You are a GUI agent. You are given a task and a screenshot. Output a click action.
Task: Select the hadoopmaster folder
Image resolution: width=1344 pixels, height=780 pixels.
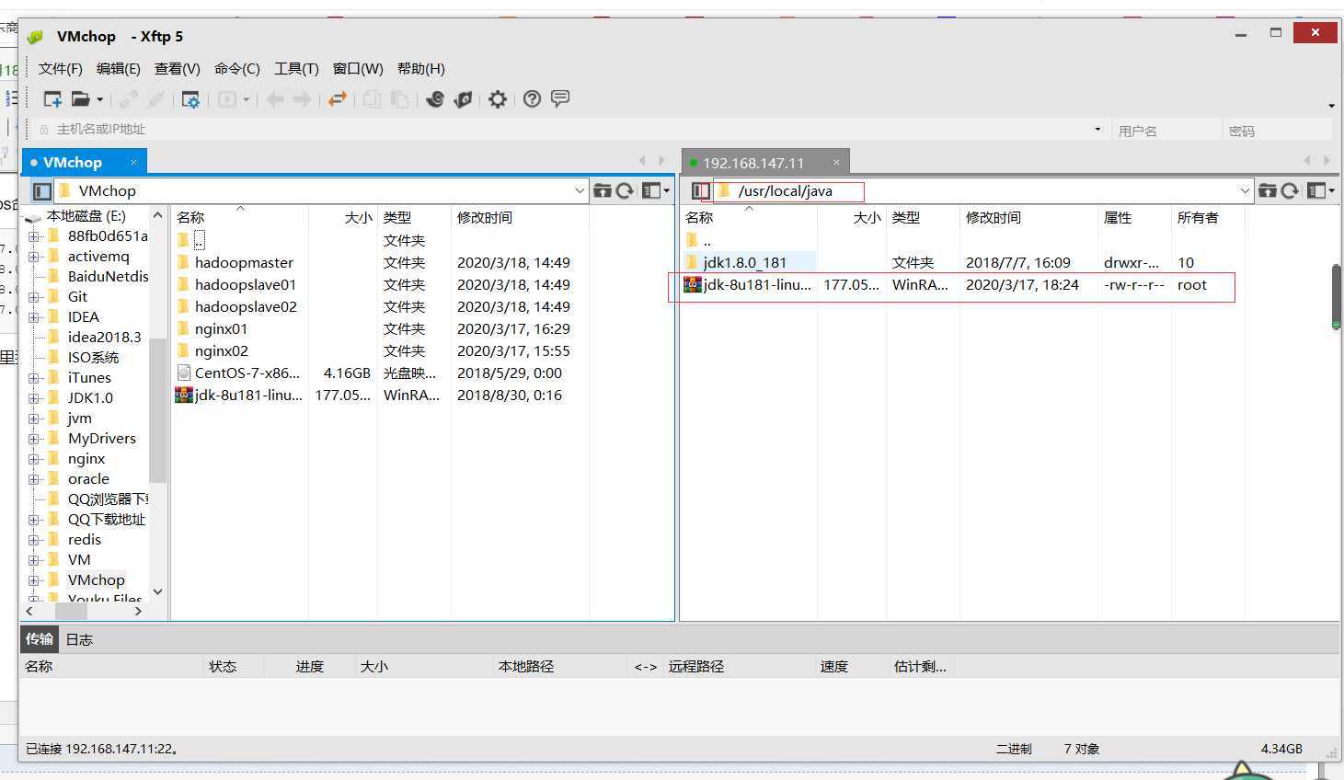244,263
